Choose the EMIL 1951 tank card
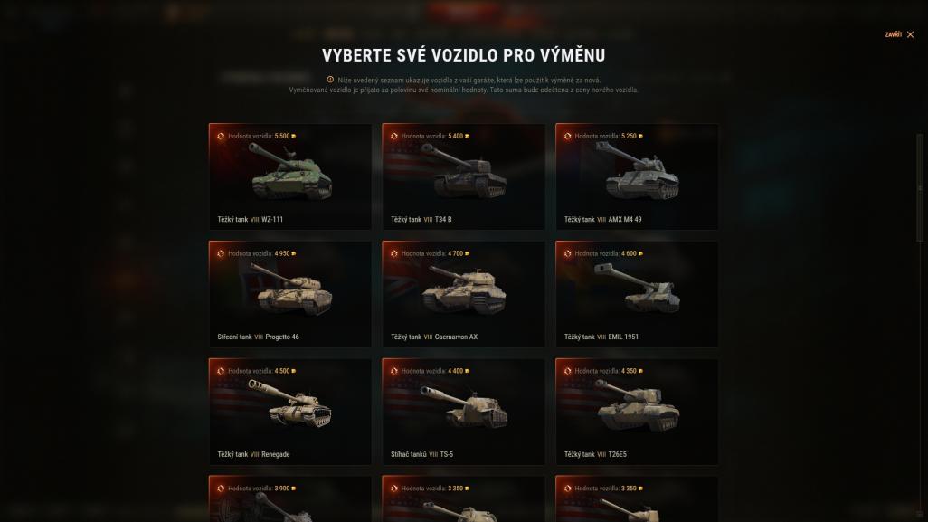Viewport: 928px width, 522px height. [x=637, y=294]
